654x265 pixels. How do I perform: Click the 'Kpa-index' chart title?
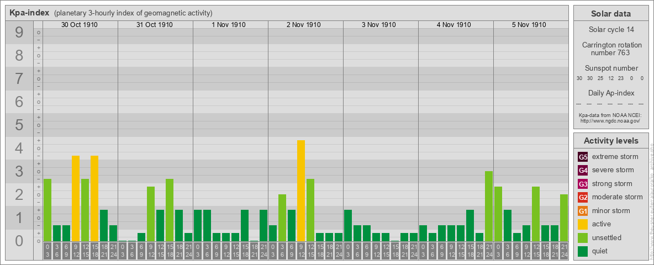[x=29, y=13]
